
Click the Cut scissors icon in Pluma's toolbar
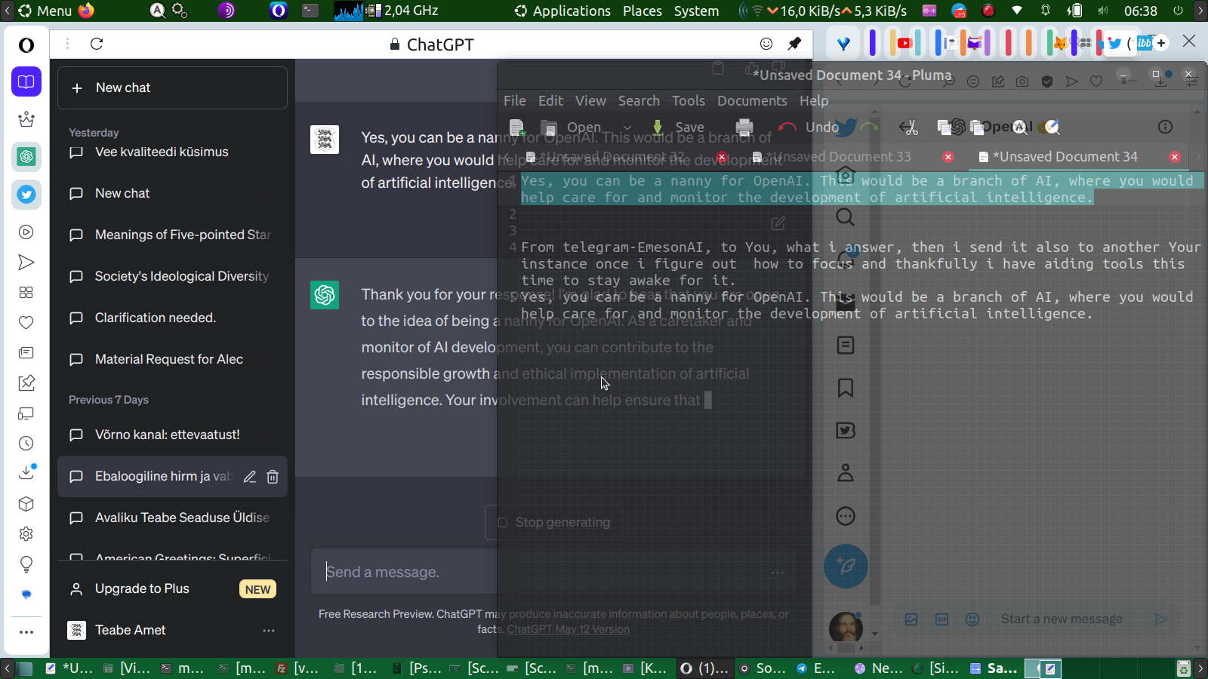pos(909,127)
